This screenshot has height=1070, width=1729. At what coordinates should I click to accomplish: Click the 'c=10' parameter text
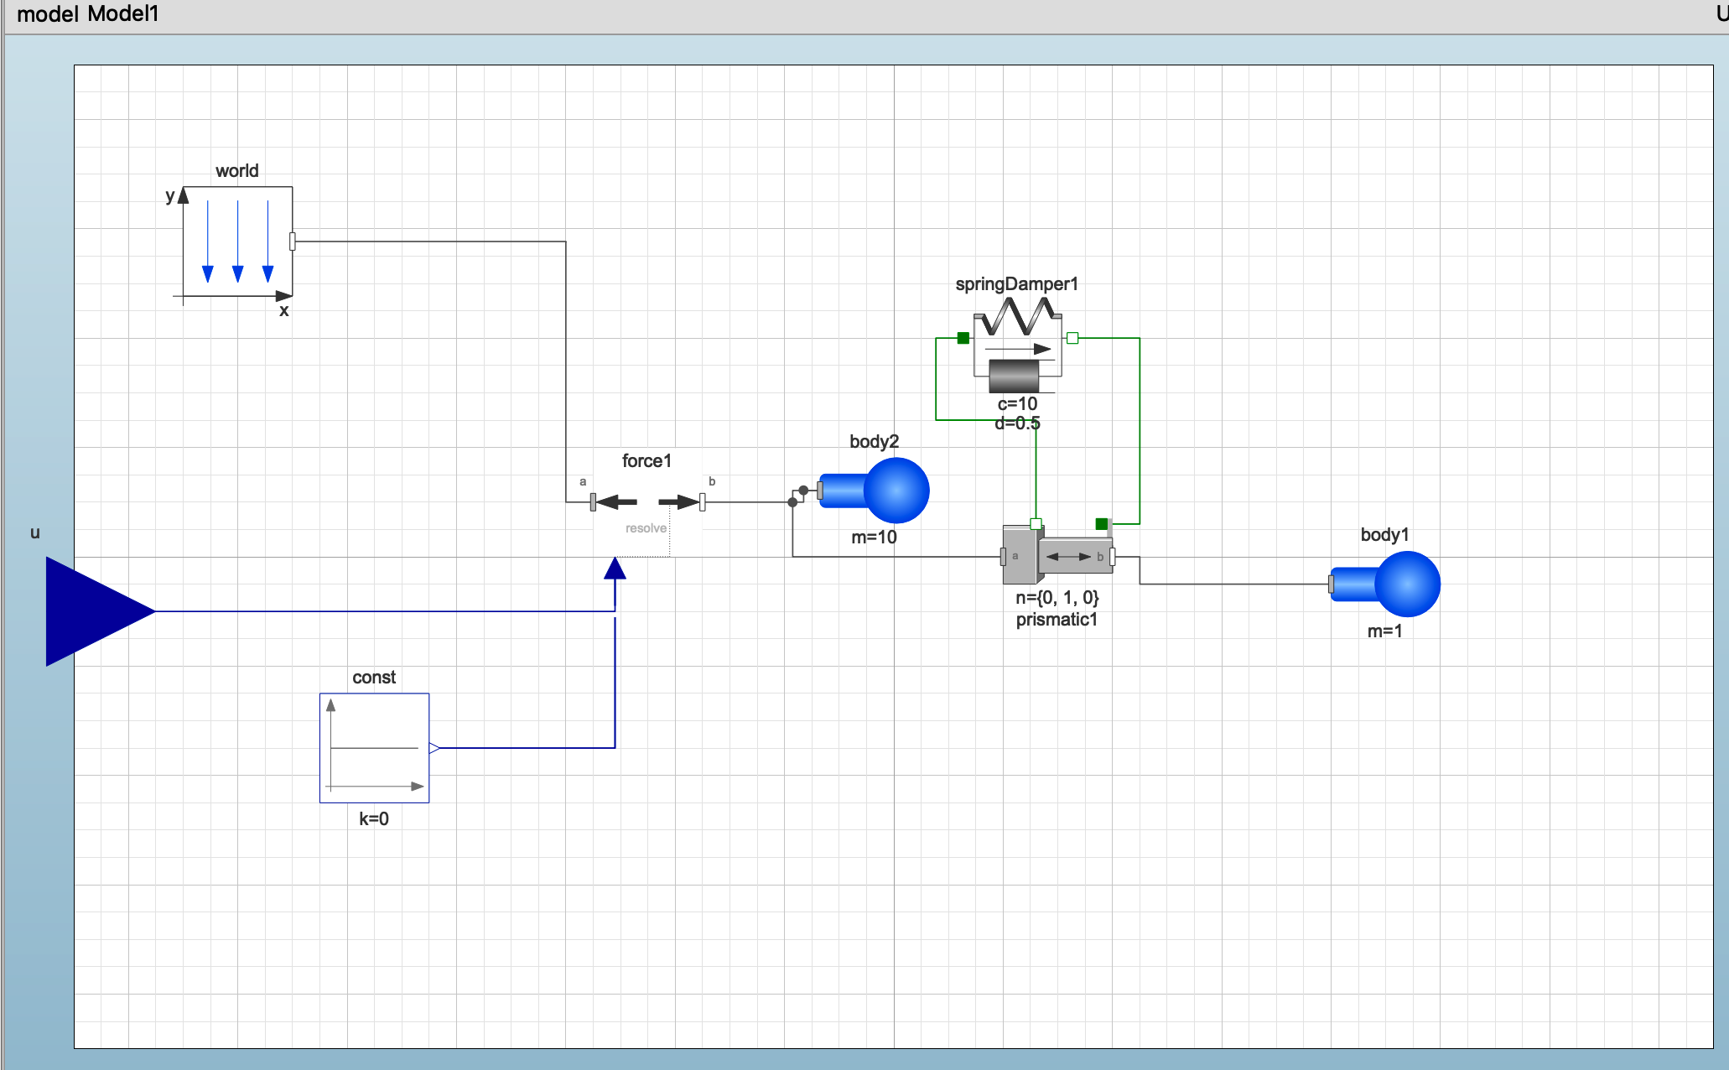click(x=1017, y=404)
